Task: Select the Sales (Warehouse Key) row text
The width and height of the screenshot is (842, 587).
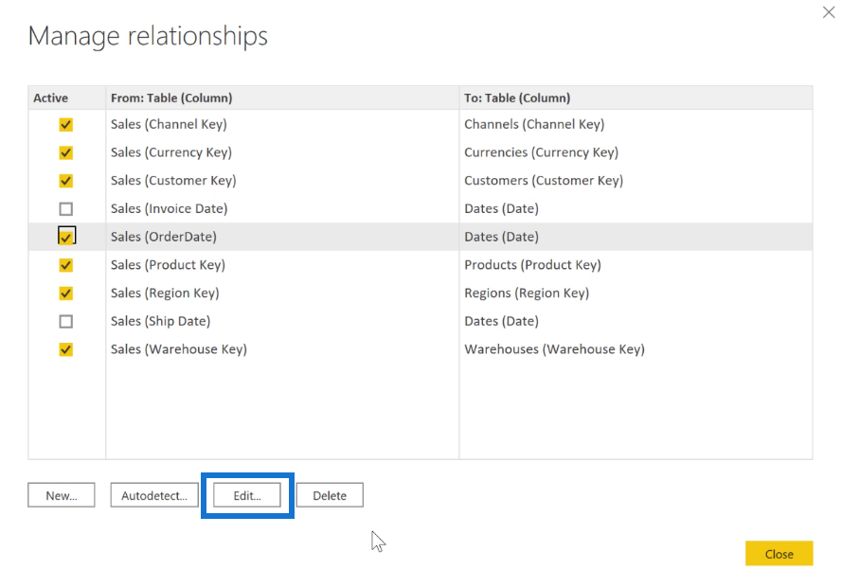Action: (179, 349)
